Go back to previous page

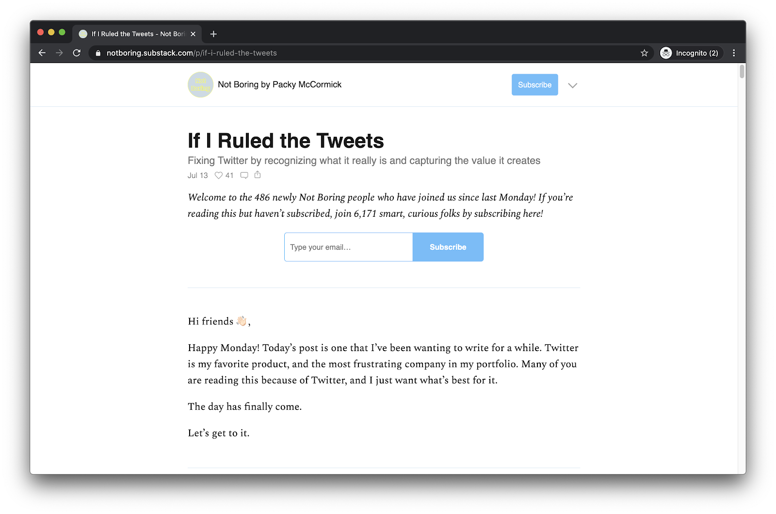point(42,53)
